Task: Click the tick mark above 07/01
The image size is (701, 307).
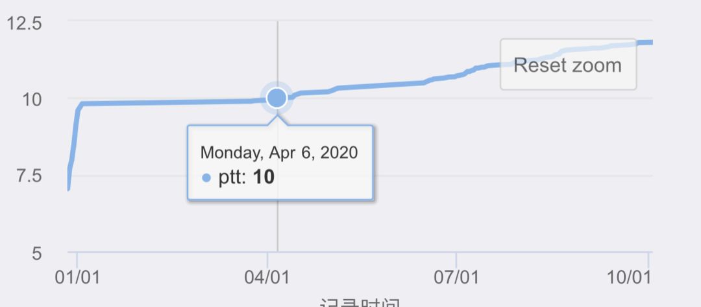Action: tap(456, 259)
